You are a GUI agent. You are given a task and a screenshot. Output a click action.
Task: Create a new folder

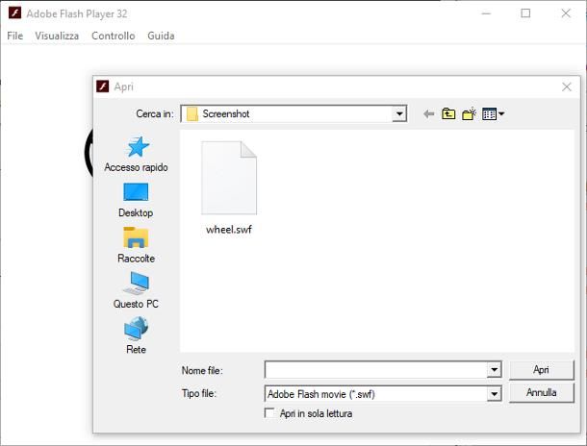(469, 113)
